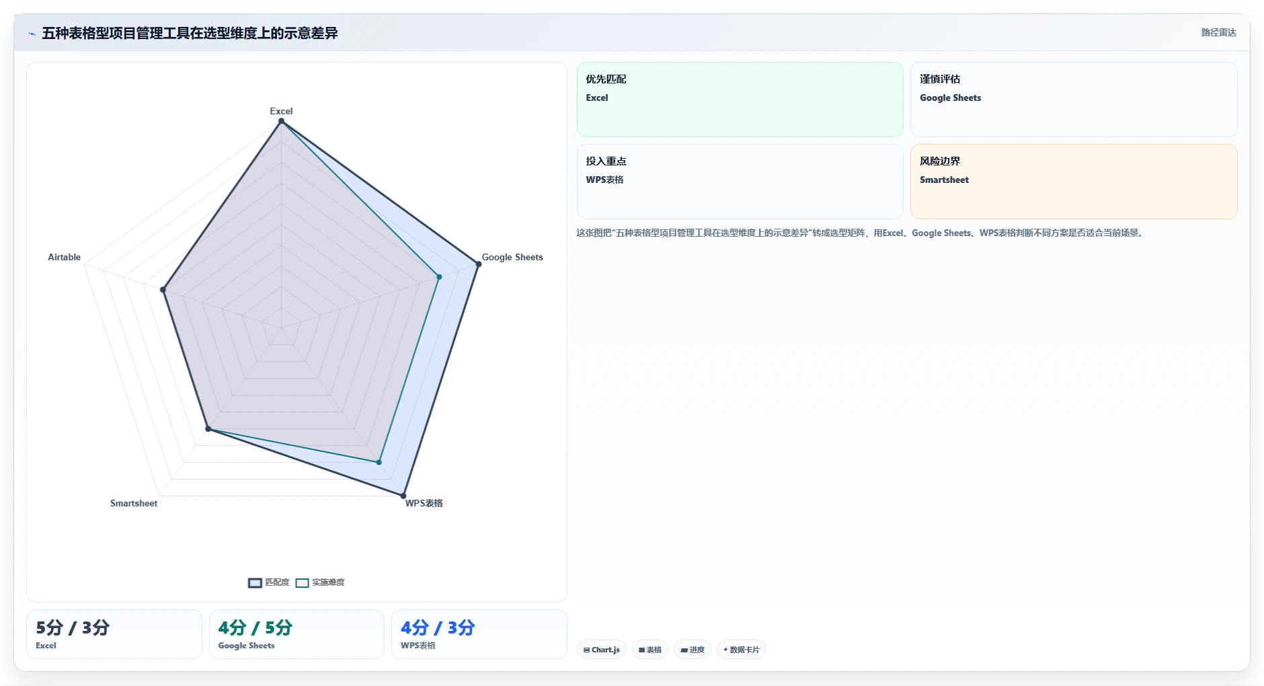Screen dimensions: 1264x686
Task: Select the Smartsheet data point on the radar
Action: tap(208, 428)
